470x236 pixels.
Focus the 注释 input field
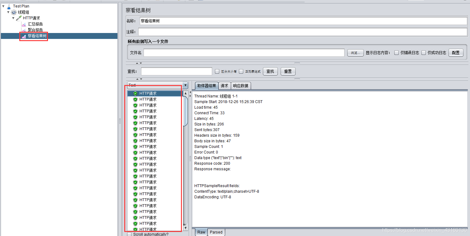303,32
